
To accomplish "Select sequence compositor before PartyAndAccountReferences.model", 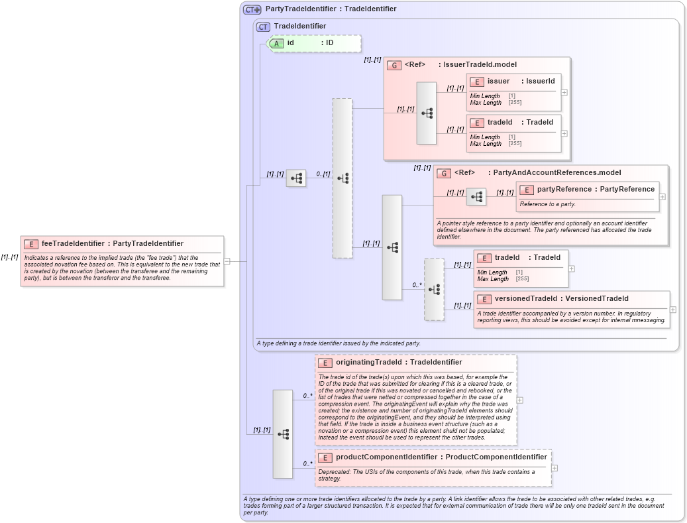I will 392,248.
